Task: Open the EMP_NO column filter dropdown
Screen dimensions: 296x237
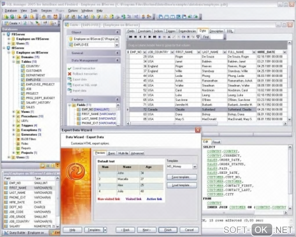Action: click(x=145, y=52)
